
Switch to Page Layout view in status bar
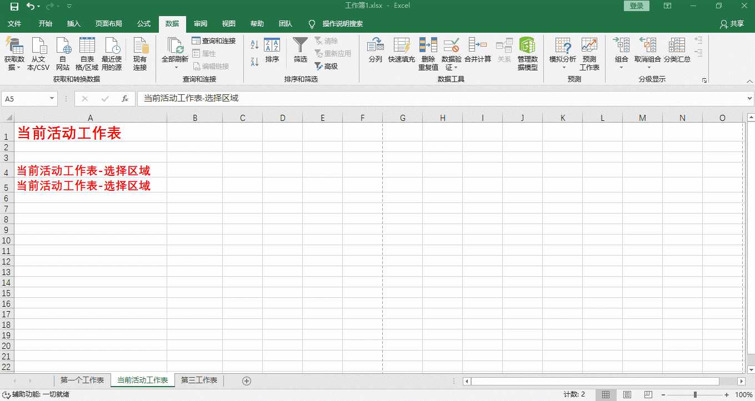pyautogui.click(x=627, y=395)
